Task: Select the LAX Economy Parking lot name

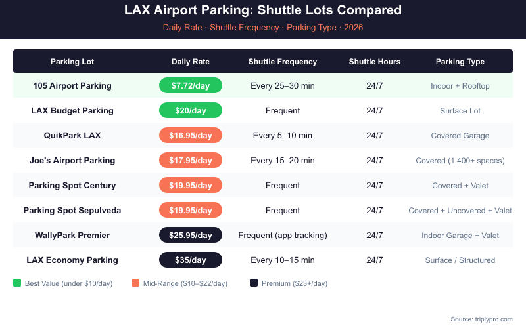Action: click(x=72, y=260)
